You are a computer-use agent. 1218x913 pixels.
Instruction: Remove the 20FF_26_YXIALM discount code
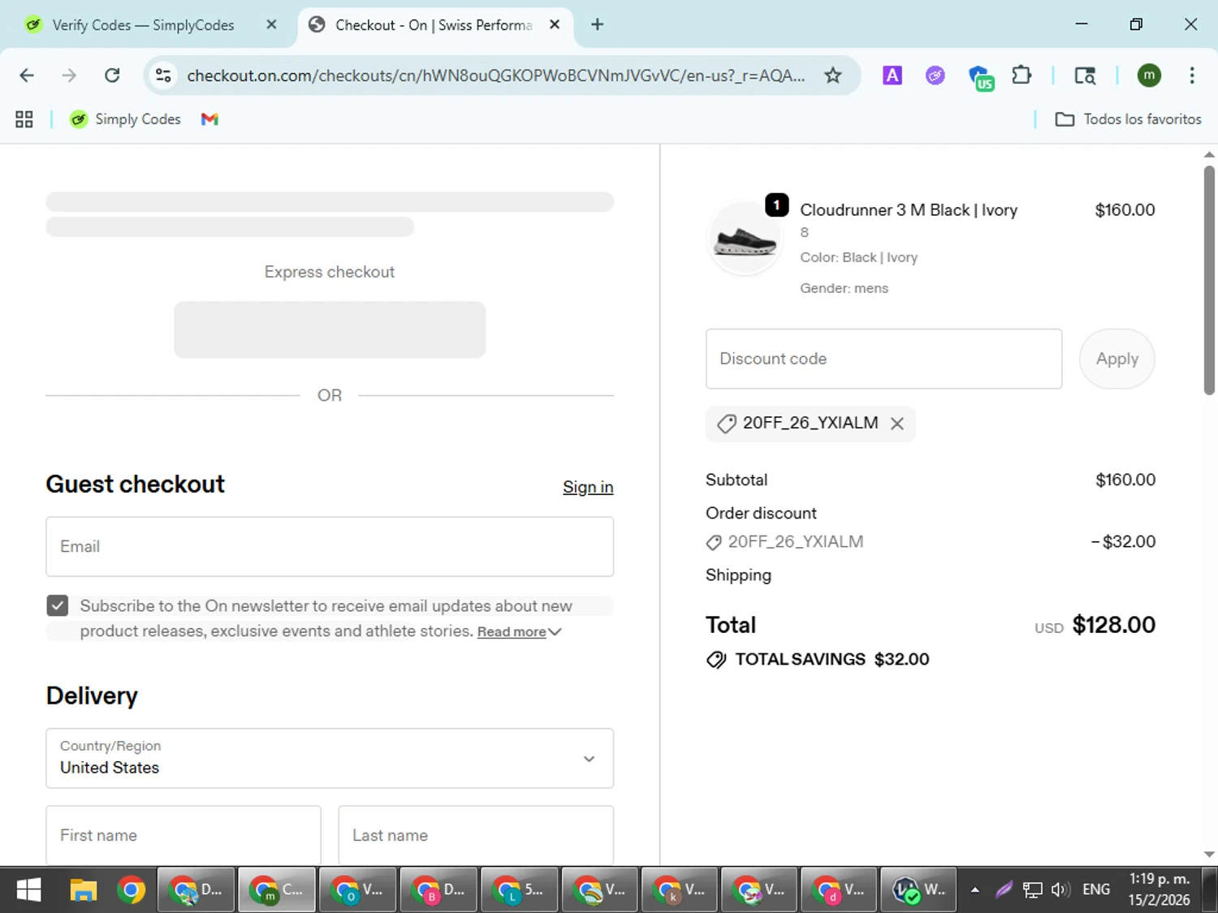tap(897, 424)
